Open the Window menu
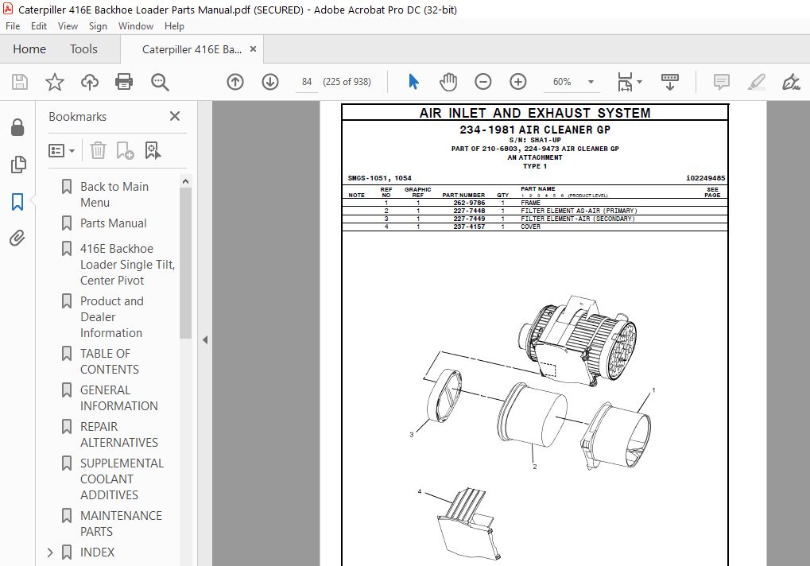The height and width of the screenshot is (566, 810). tap(135, 25)
